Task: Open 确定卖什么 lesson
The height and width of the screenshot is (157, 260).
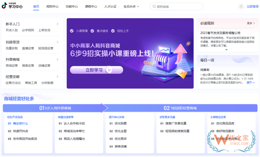Action: click(x=20, y=123)
